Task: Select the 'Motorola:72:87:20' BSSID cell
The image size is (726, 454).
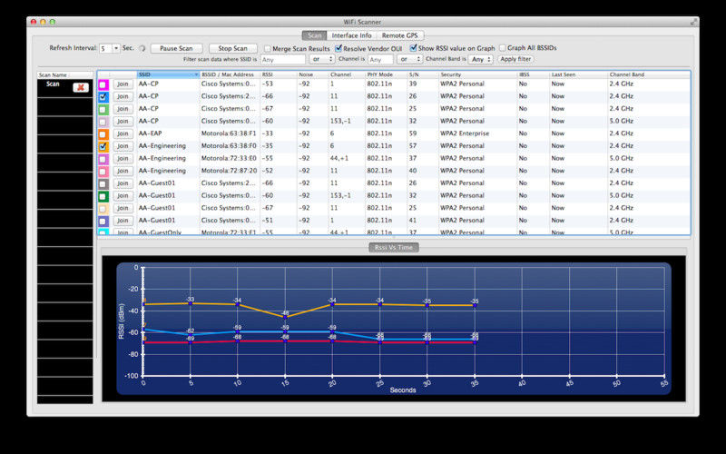Action: point(229,171)
